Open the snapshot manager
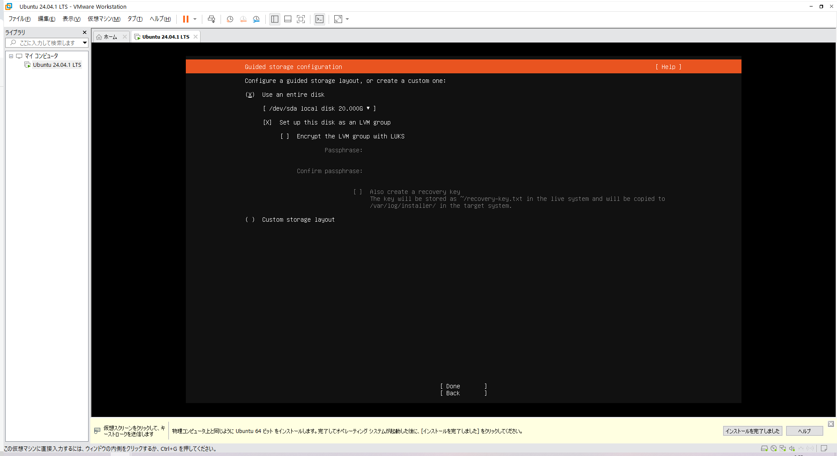Viewport: 837px width, 456px height. click(x=256, y=19)
